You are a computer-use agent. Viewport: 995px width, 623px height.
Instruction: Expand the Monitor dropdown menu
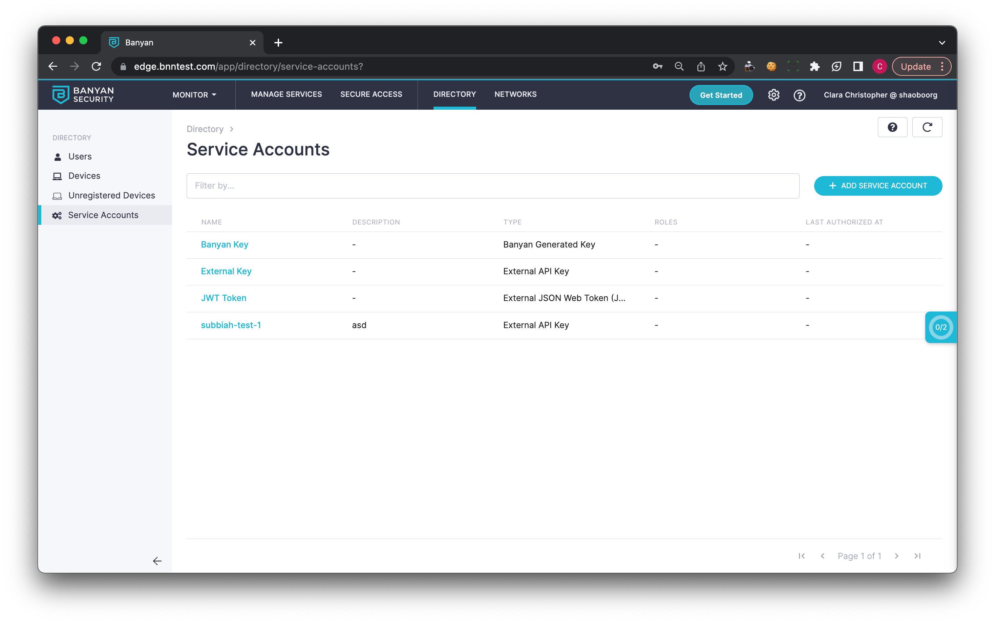coord(194,95)
